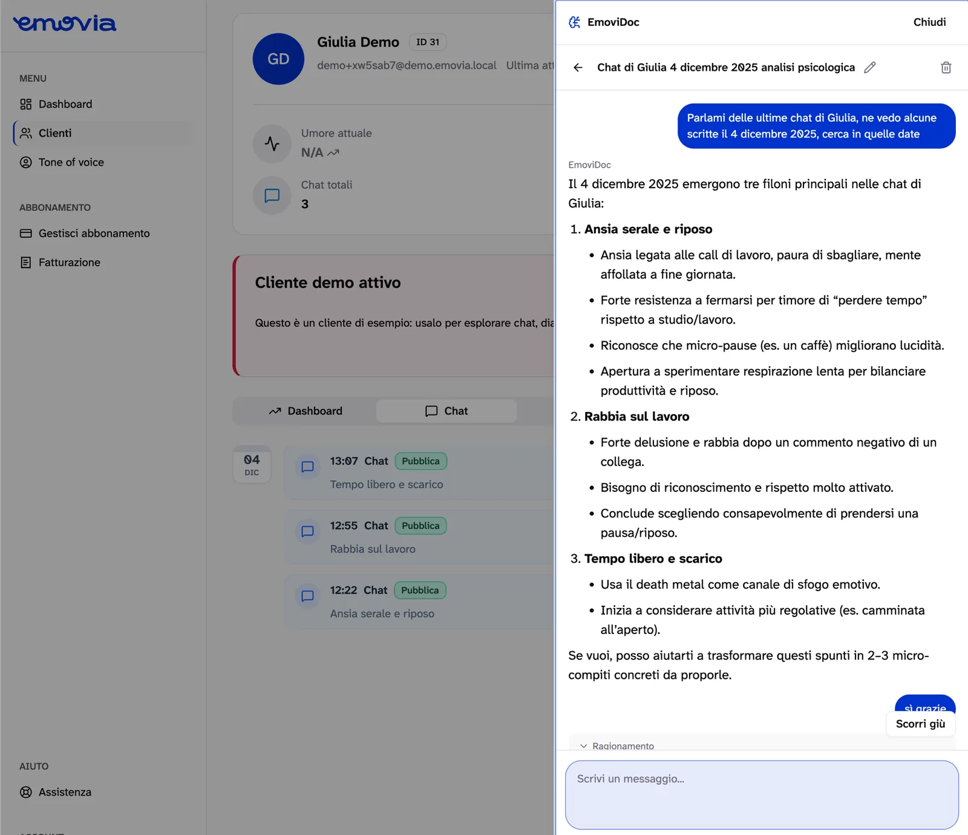
Task: Click the Emovia logo
Action: (64, 23)
